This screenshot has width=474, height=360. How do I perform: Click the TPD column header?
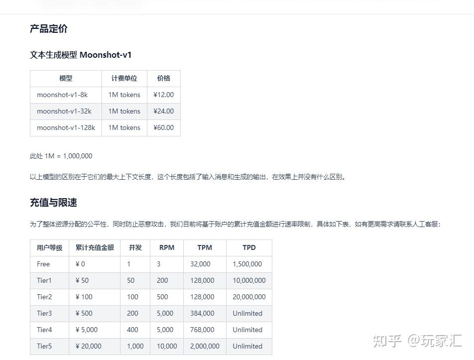248,247
